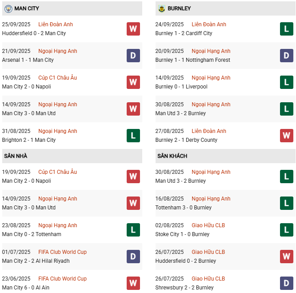Click the D badge for Burnley 1 - 1 Nottingham Forest
Viewport: 296px width, 293px height.
click(x=287, y=56)
